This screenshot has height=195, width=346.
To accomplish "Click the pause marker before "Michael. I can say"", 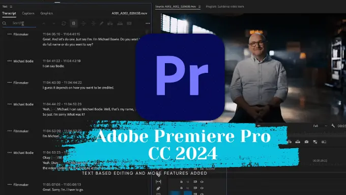I will 53,109.
